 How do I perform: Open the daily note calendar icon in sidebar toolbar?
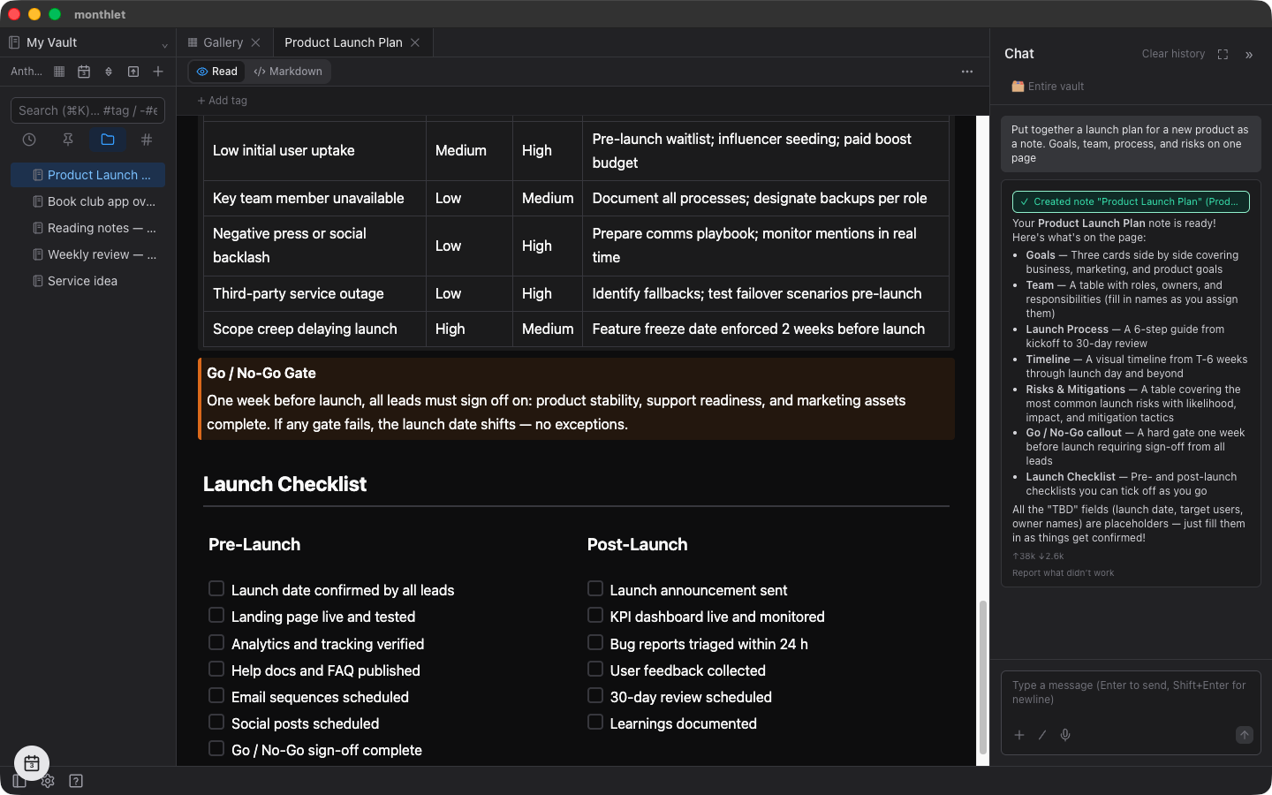pos(84,72)
